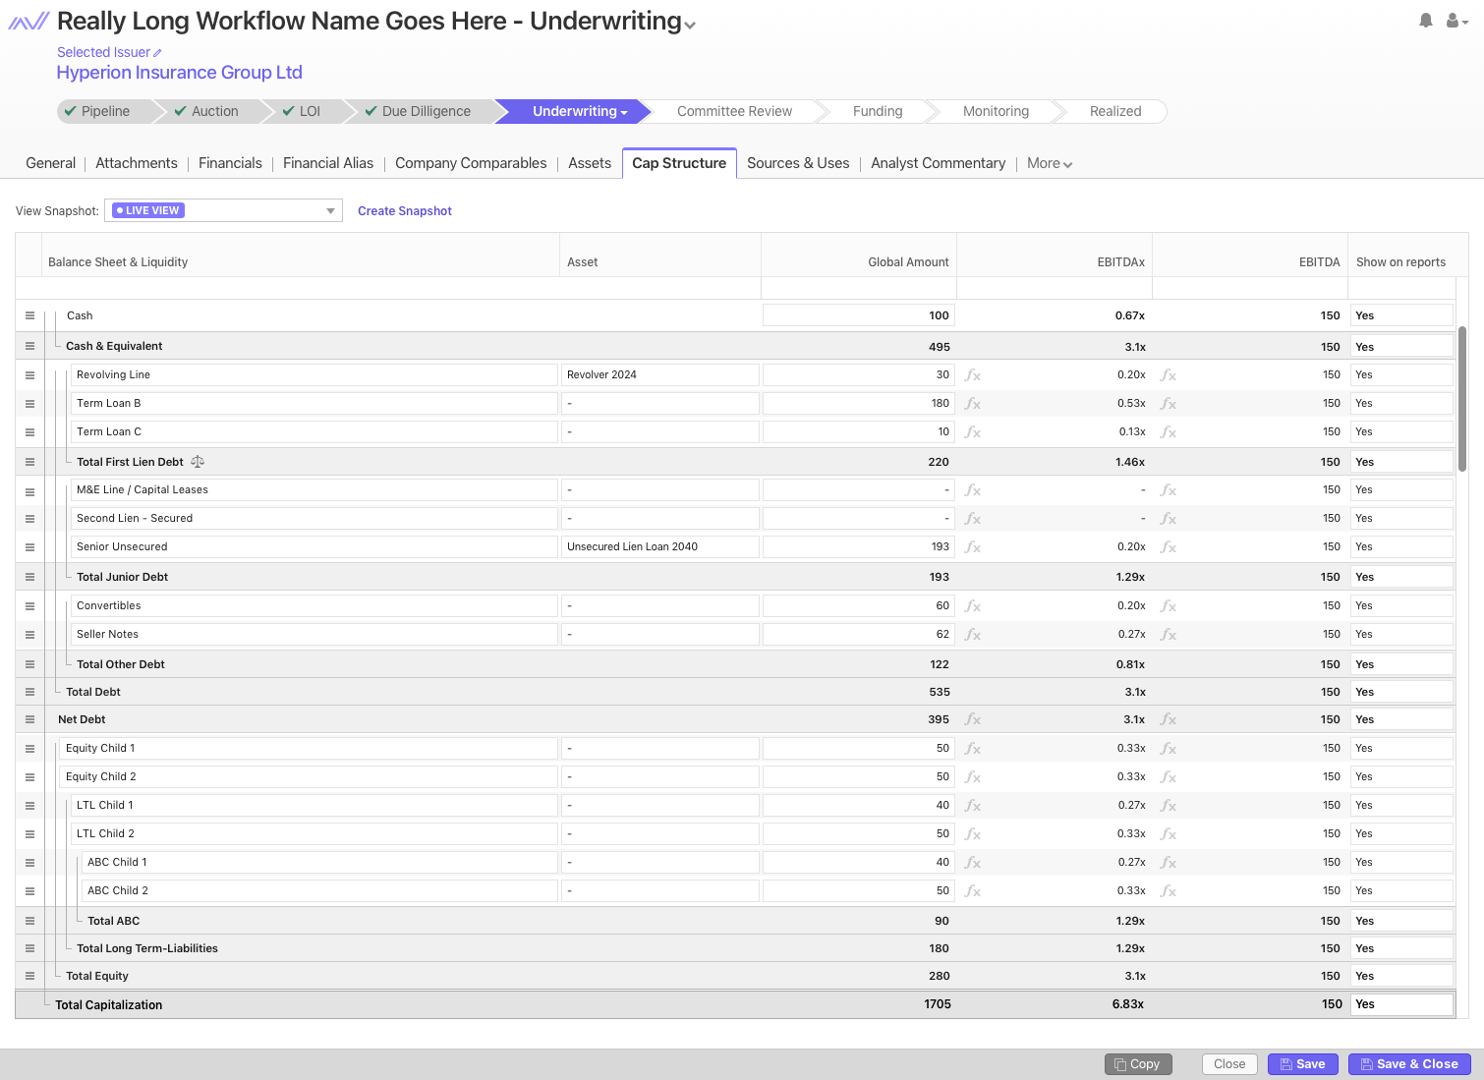Click the balance scale icon on Total First Lien Debt
Viewport: 1484px width, 1080px height.
pyautogui.click(x=198, y=462)
